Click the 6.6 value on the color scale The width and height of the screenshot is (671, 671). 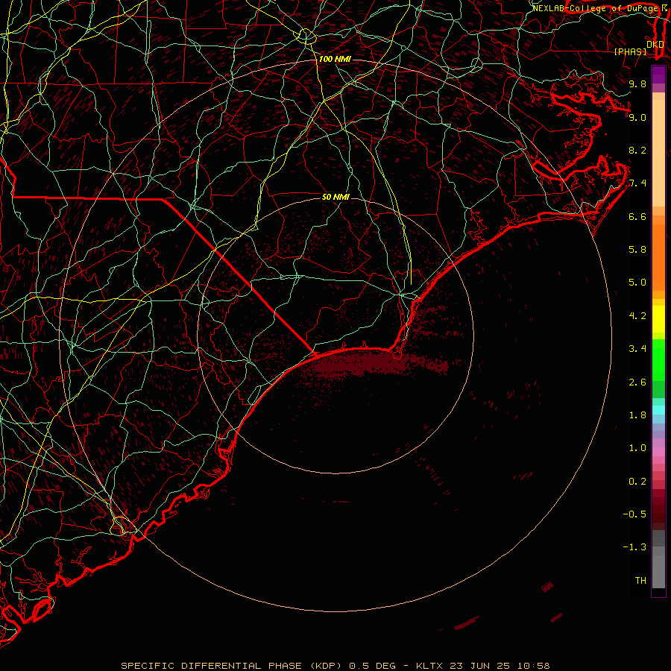tap(637, 216)
